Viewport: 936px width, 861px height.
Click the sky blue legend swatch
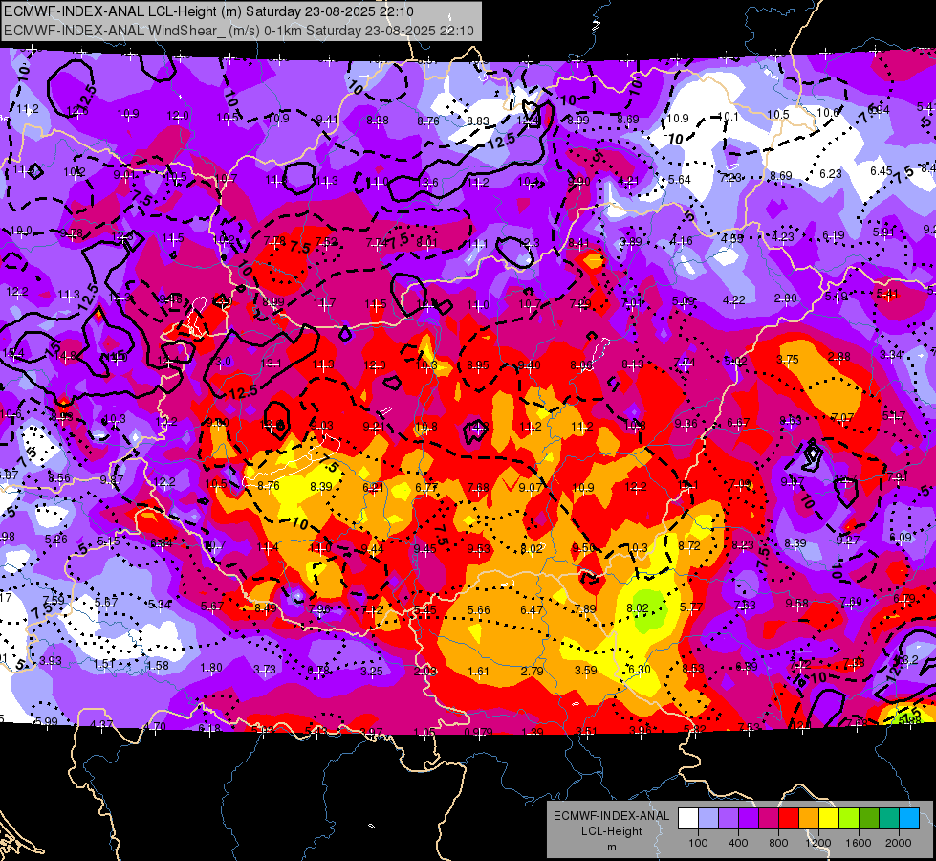pos(909,819)
